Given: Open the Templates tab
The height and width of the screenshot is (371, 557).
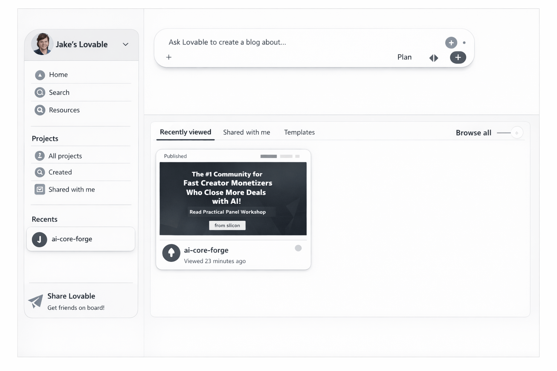Looking at the screenshot, I should [299, 132].
